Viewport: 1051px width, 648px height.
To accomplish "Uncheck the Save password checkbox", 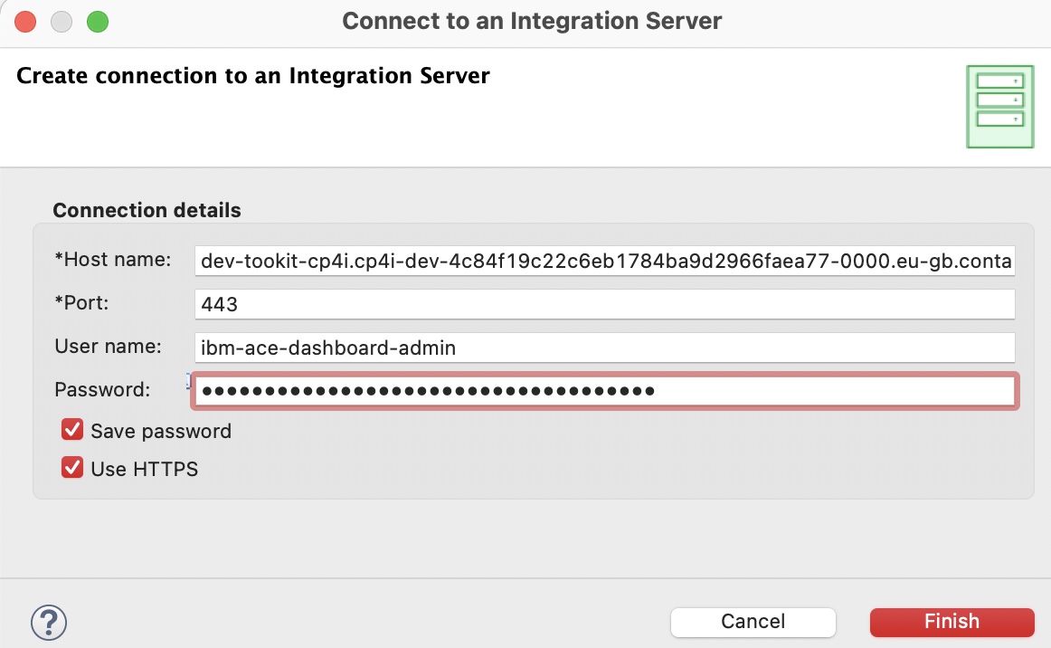I will tap(72, 430).
